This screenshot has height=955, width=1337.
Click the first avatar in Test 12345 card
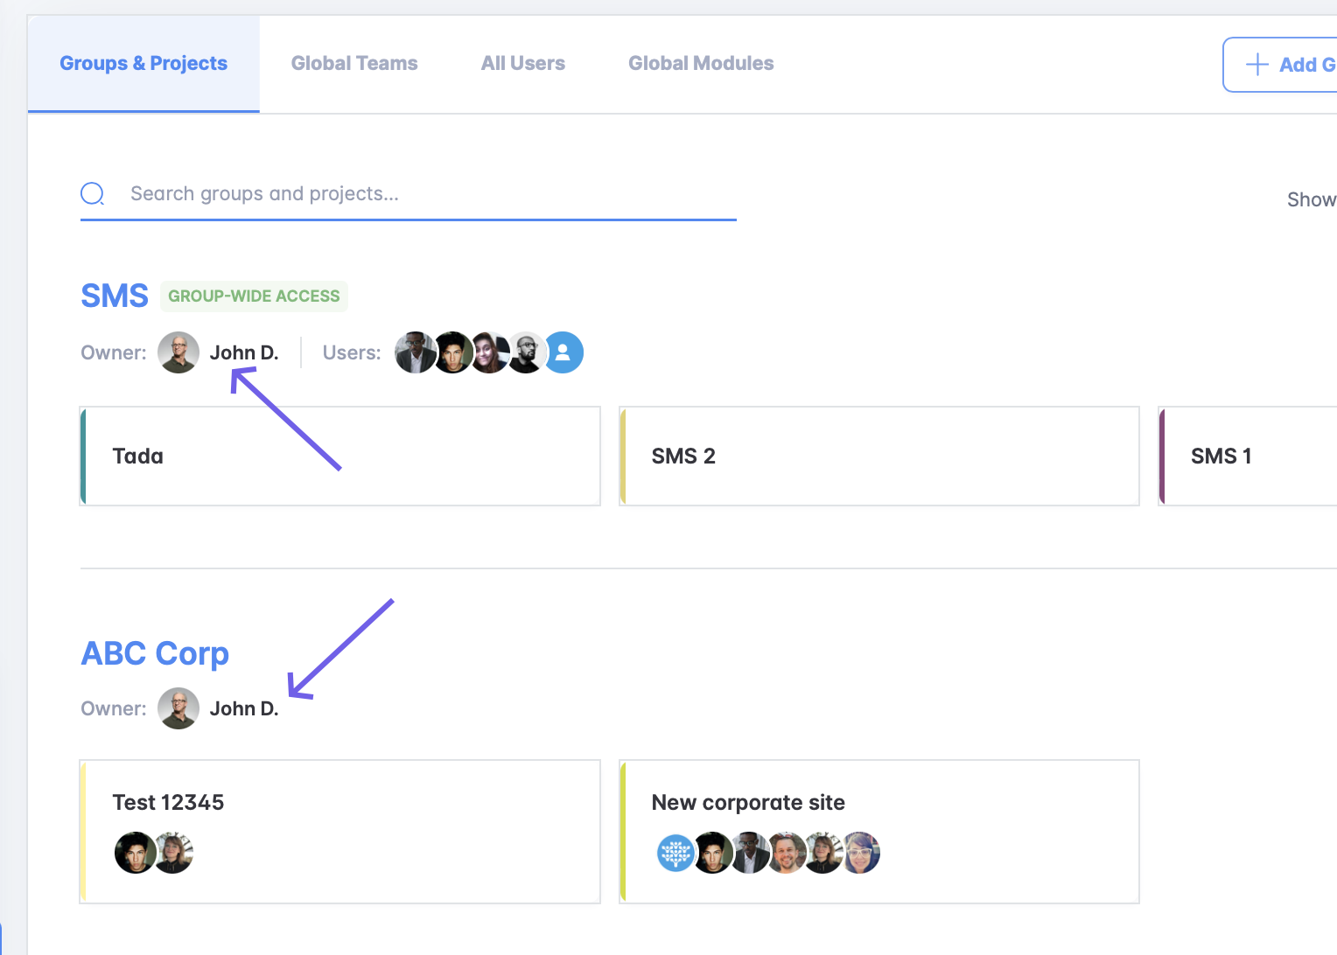point(135,853)
